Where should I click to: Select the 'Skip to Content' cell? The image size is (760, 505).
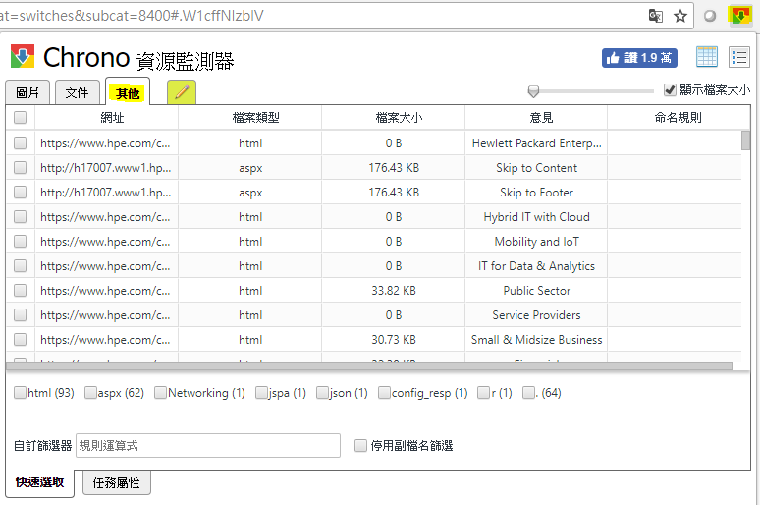(x=536, y=168)
